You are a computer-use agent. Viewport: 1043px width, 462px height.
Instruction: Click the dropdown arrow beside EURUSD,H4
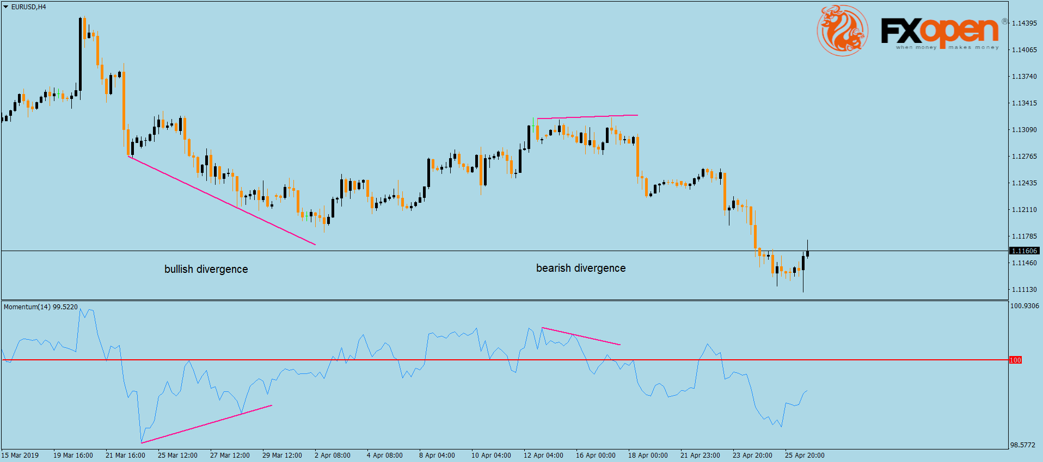click(6, 7)
